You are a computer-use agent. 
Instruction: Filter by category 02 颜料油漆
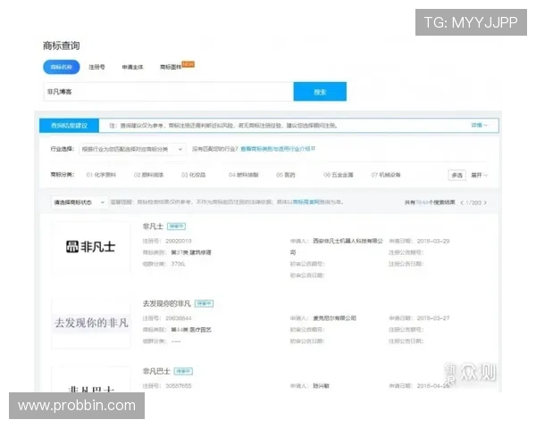coord(148,175)
